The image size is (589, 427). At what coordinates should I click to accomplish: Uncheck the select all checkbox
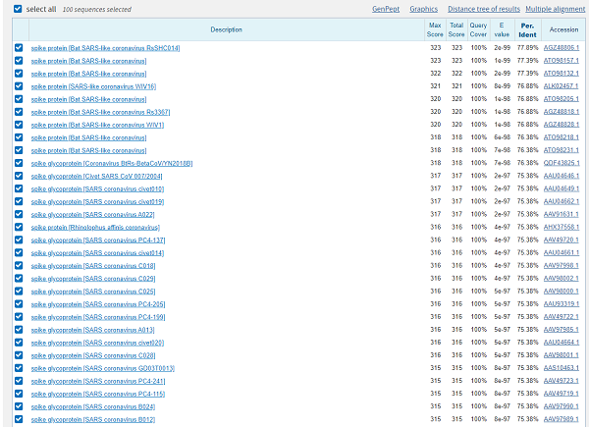[x=18, y=8]
